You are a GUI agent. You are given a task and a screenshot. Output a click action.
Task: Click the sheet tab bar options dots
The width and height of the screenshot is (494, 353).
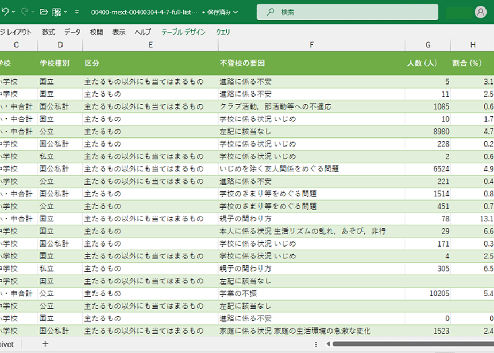pos(316,344)
